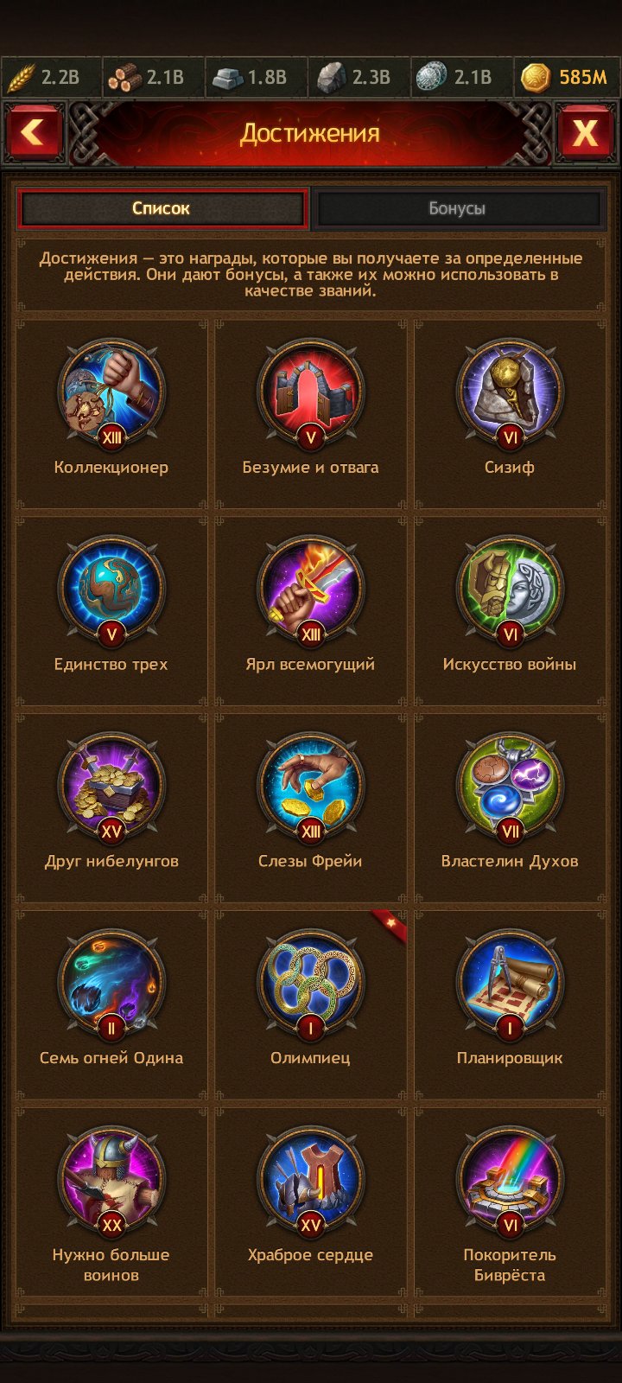622x1383 pixels.
Task: Open the Олимпиец rings achievement
Action: 310,984
